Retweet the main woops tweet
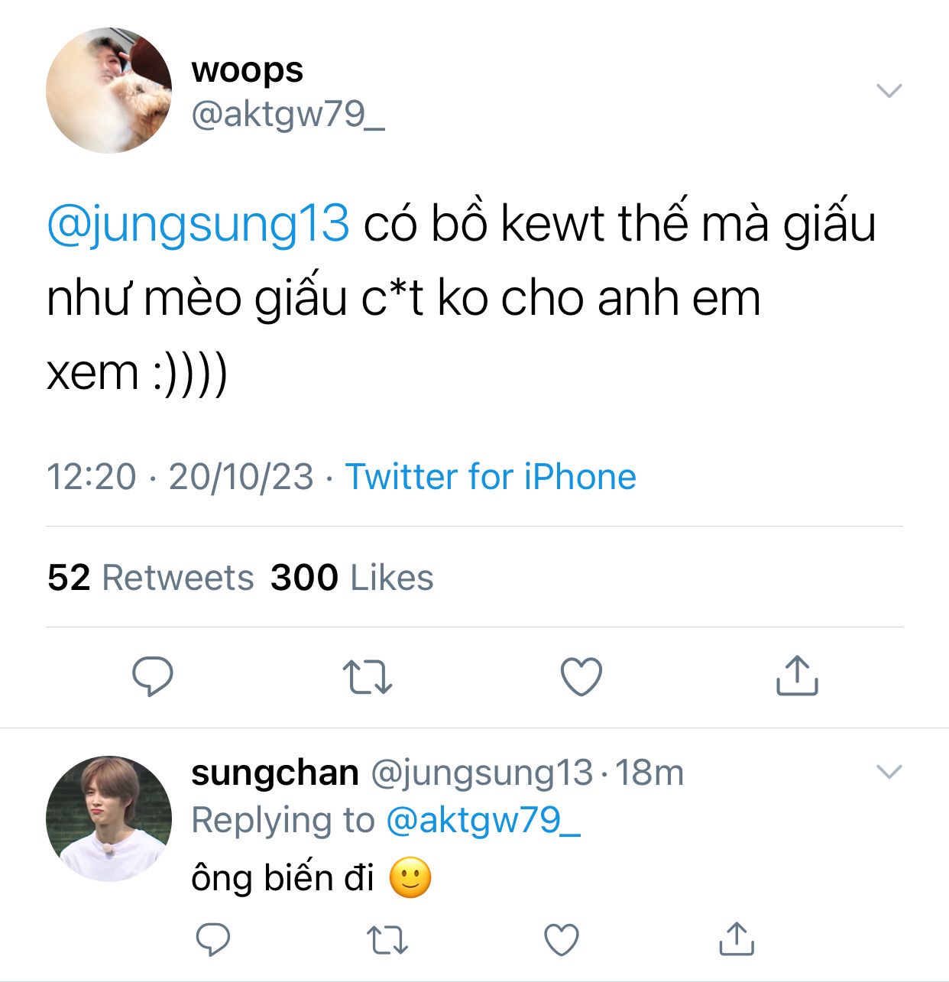This screenshot has height=982, width=949. click(x=368, y=677)
